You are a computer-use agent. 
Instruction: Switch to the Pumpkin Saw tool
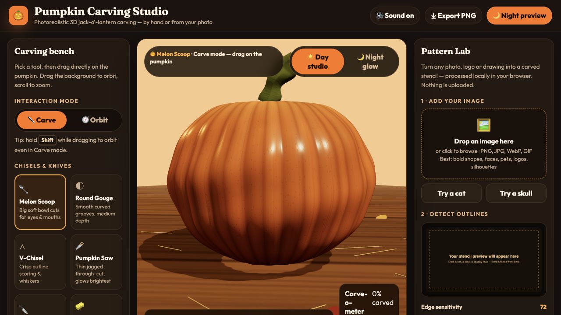(96, 262)
